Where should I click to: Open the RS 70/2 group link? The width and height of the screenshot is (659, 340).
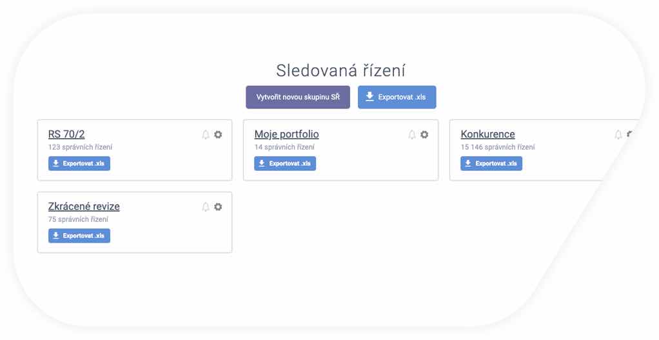(66, 134)
